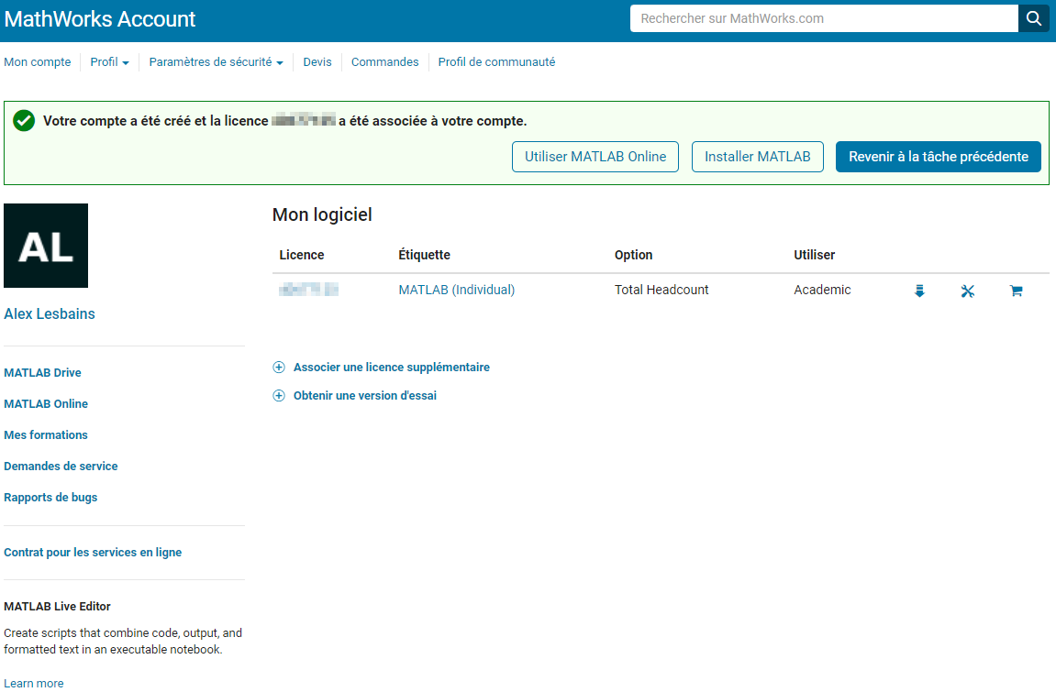This screenshot has height=692, width=1056.
Task: Open Rapports de bugs link
Action: [50, 498]
